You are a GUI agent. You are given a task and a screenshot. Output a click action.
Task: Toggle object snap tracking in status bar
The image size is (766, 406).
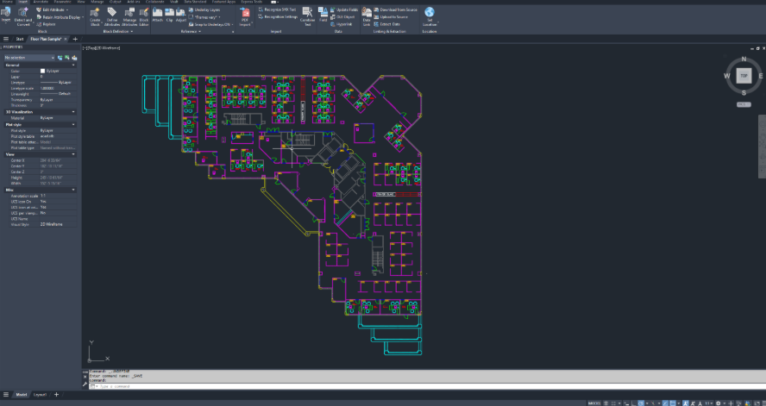(665, 403)
